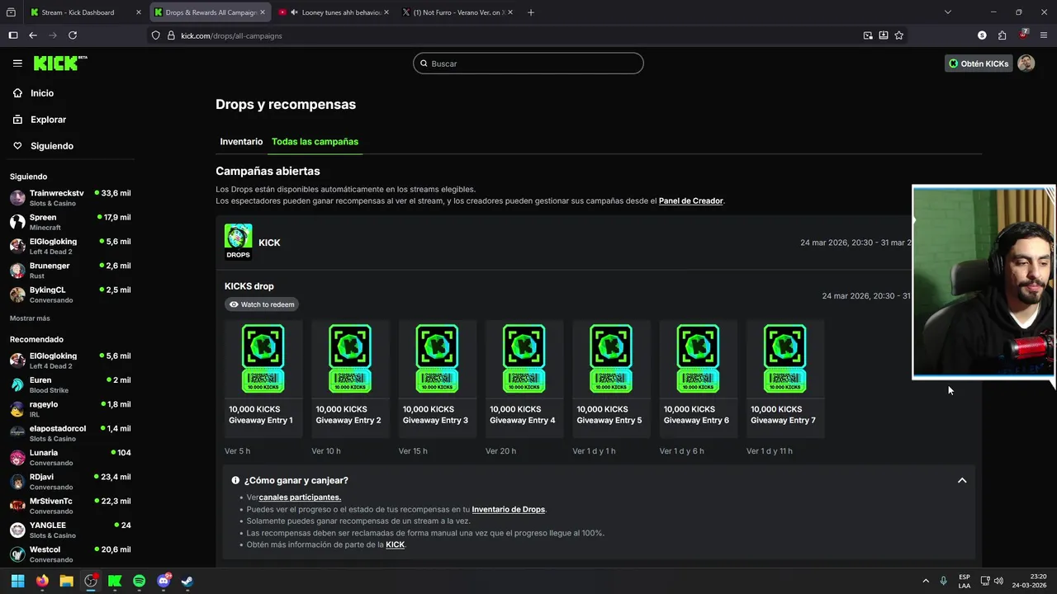Click Watch to redeem badge
The image size is (1057, 594).
coord(262,304)
